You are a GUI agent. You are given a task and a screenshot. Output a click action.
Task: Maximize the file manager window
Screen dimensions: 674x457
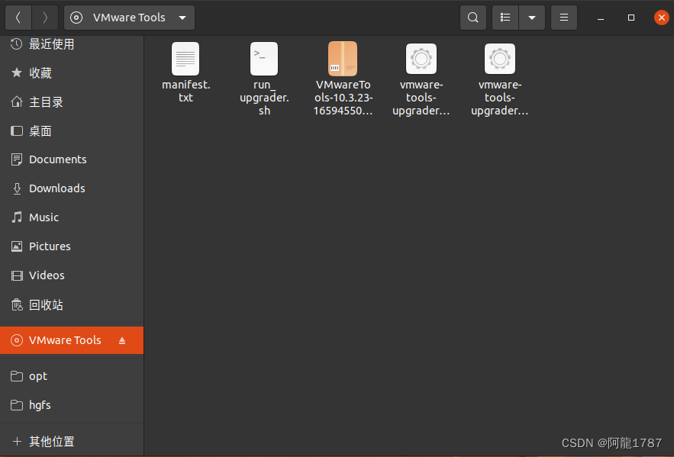click(631, 18)
